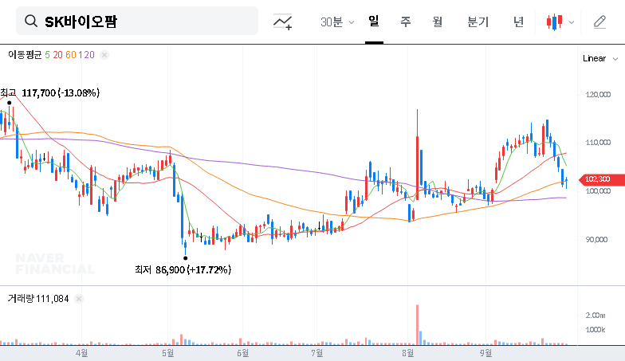
Task: Select the 60-day moving average value
Action: pos(70,54)
